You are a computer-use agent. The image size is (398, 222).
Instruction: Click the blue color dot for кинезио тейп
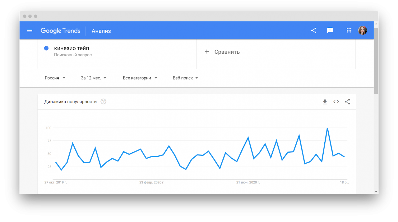coord(46,48)
